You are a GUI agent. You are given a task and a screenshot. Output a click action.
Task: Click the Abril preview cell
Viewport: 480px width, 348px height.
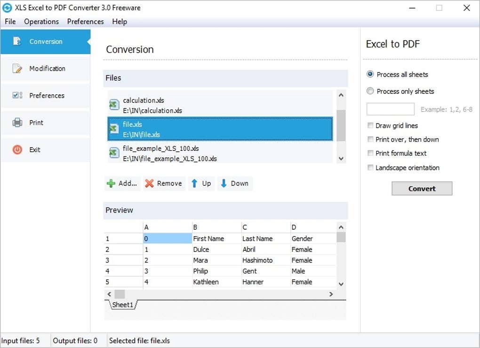click(x=266, y=249)
